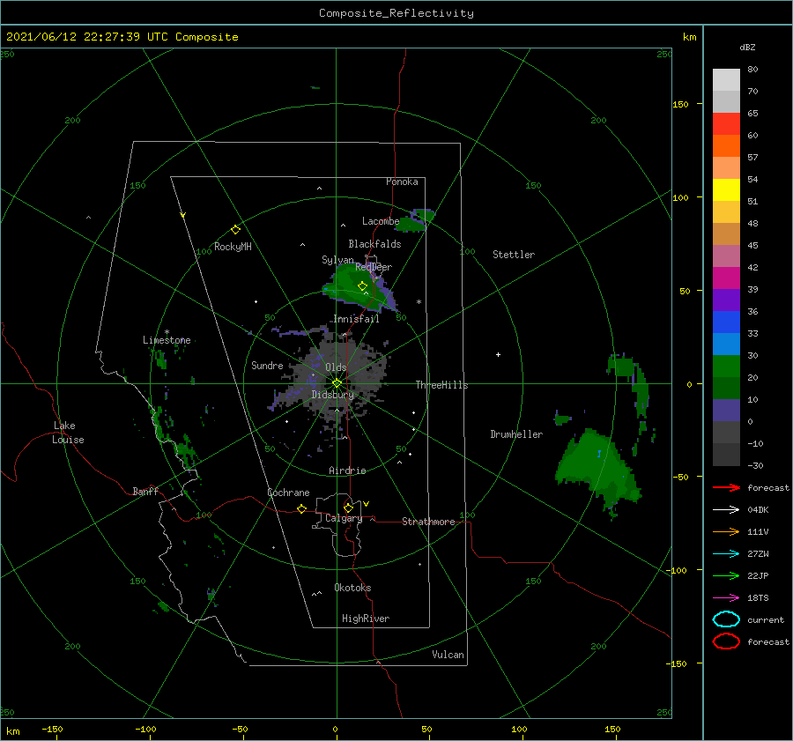Click the white 04DK arrow icon
The width and height of the screenshot is (793, 741).
[x=726, y=509]
